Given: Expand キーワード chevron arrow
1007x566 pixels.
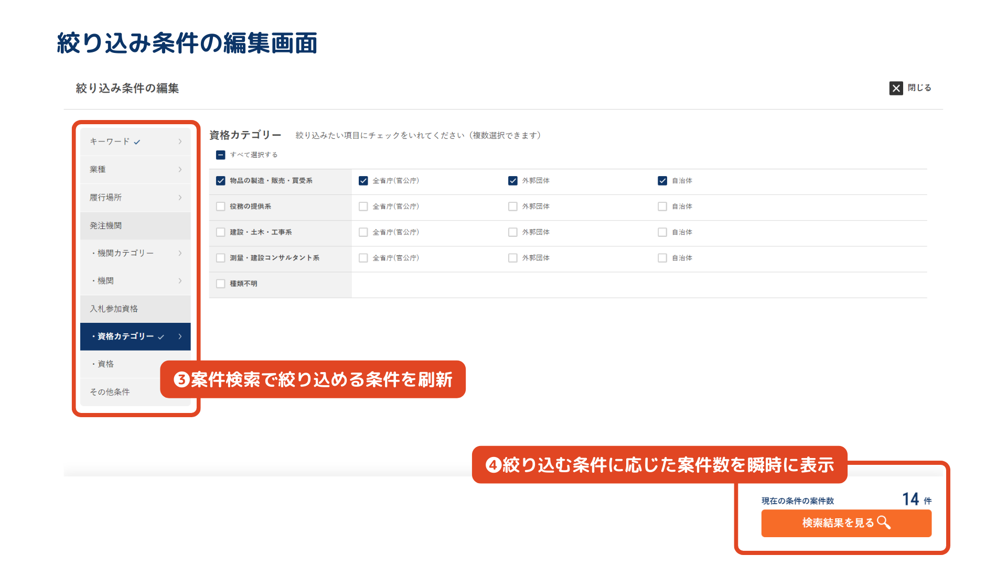Looking at the screenshot, I should tap(180, 141).
